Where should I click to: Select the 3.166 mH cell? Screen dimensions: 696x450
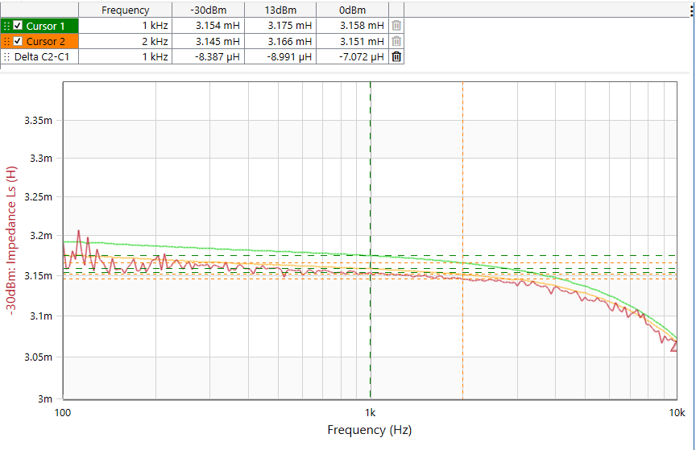coord(280,41)
